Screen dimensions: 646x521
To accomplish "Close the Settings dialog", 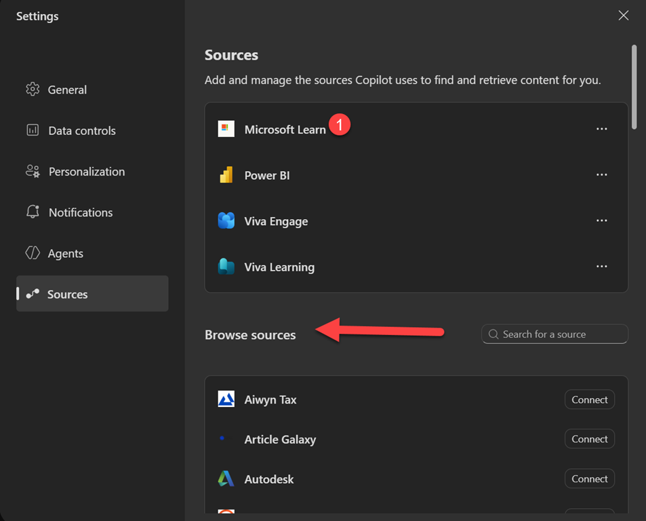I will [624, 15].
